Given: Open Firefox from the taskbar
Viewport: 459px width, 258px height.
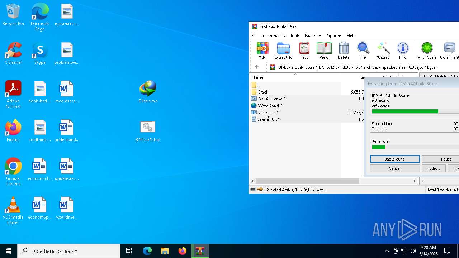Looking at the screenshot, I should click(183, 251).
